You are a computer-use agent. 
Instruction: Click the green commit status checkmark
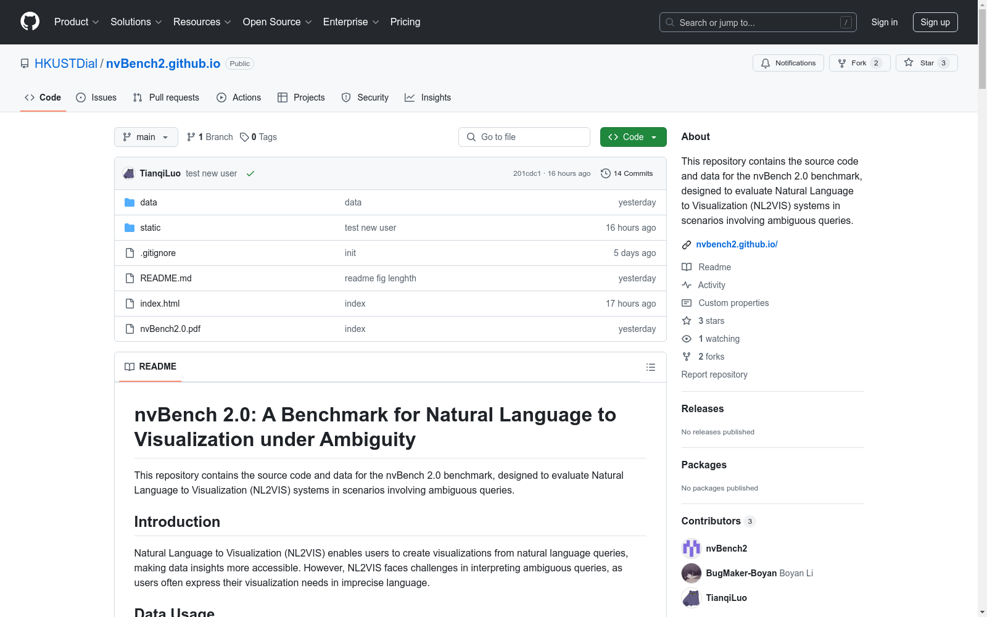point(250,173)
